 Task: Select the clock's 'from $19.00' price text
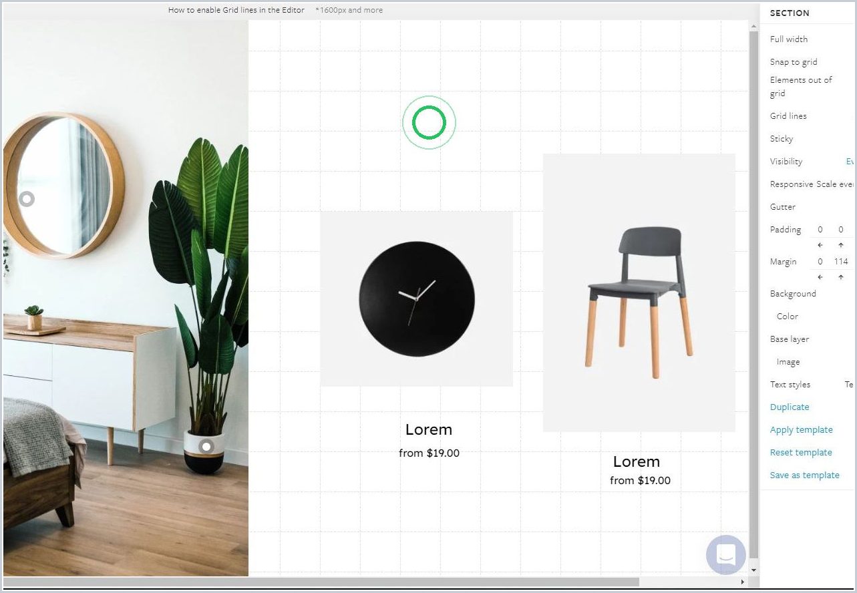pos(429,453)
